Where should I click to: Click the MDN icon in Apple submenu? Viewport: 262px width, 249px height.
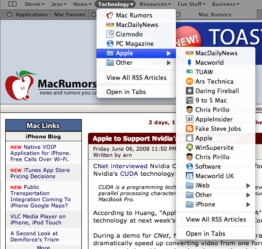(x=190, y=53)
